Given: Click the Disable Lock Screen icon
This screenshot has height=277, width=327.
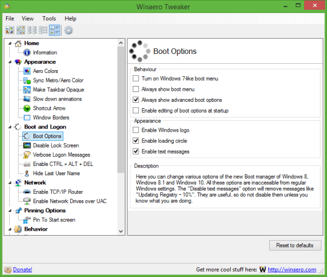Looking at the screenshot, I should pos(27,145).
